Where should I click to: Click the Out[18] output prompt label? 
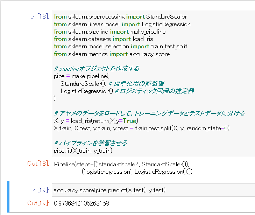(38, 164)
